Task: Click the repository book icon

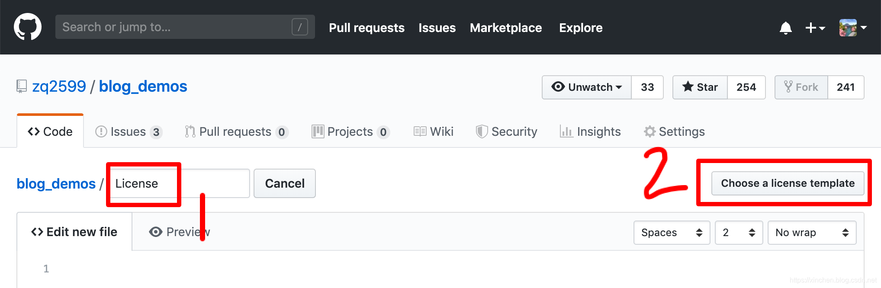Action: pos(22,86)
